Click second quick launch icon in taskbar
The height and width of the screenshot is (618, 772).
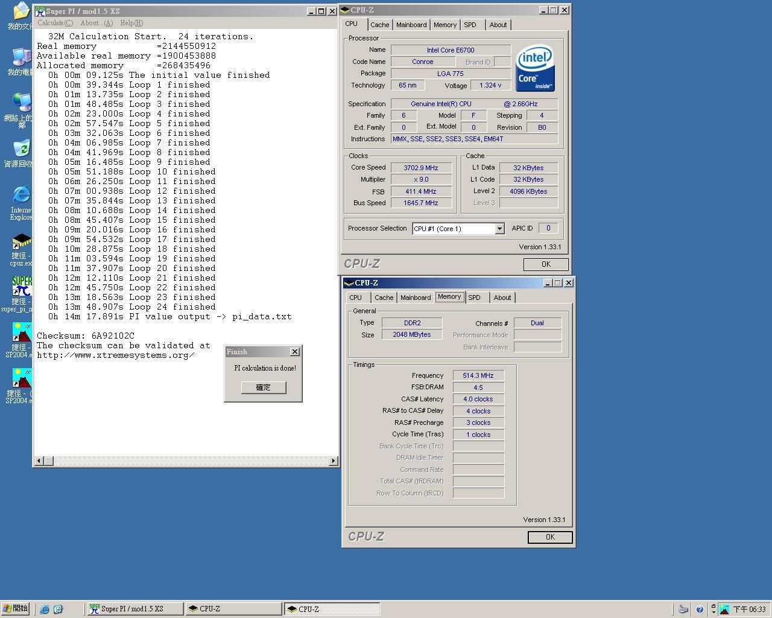point(58,609)
